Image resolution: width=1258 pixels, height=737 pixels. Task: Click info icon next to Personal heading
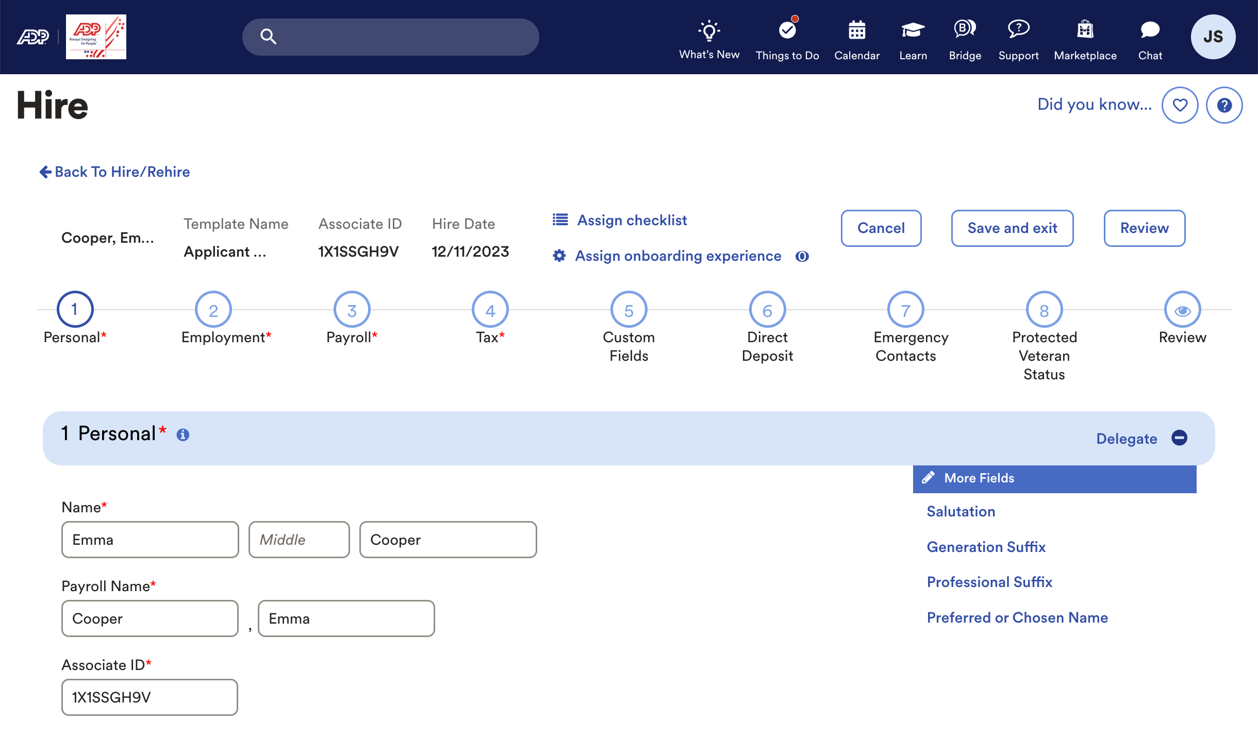183,435
